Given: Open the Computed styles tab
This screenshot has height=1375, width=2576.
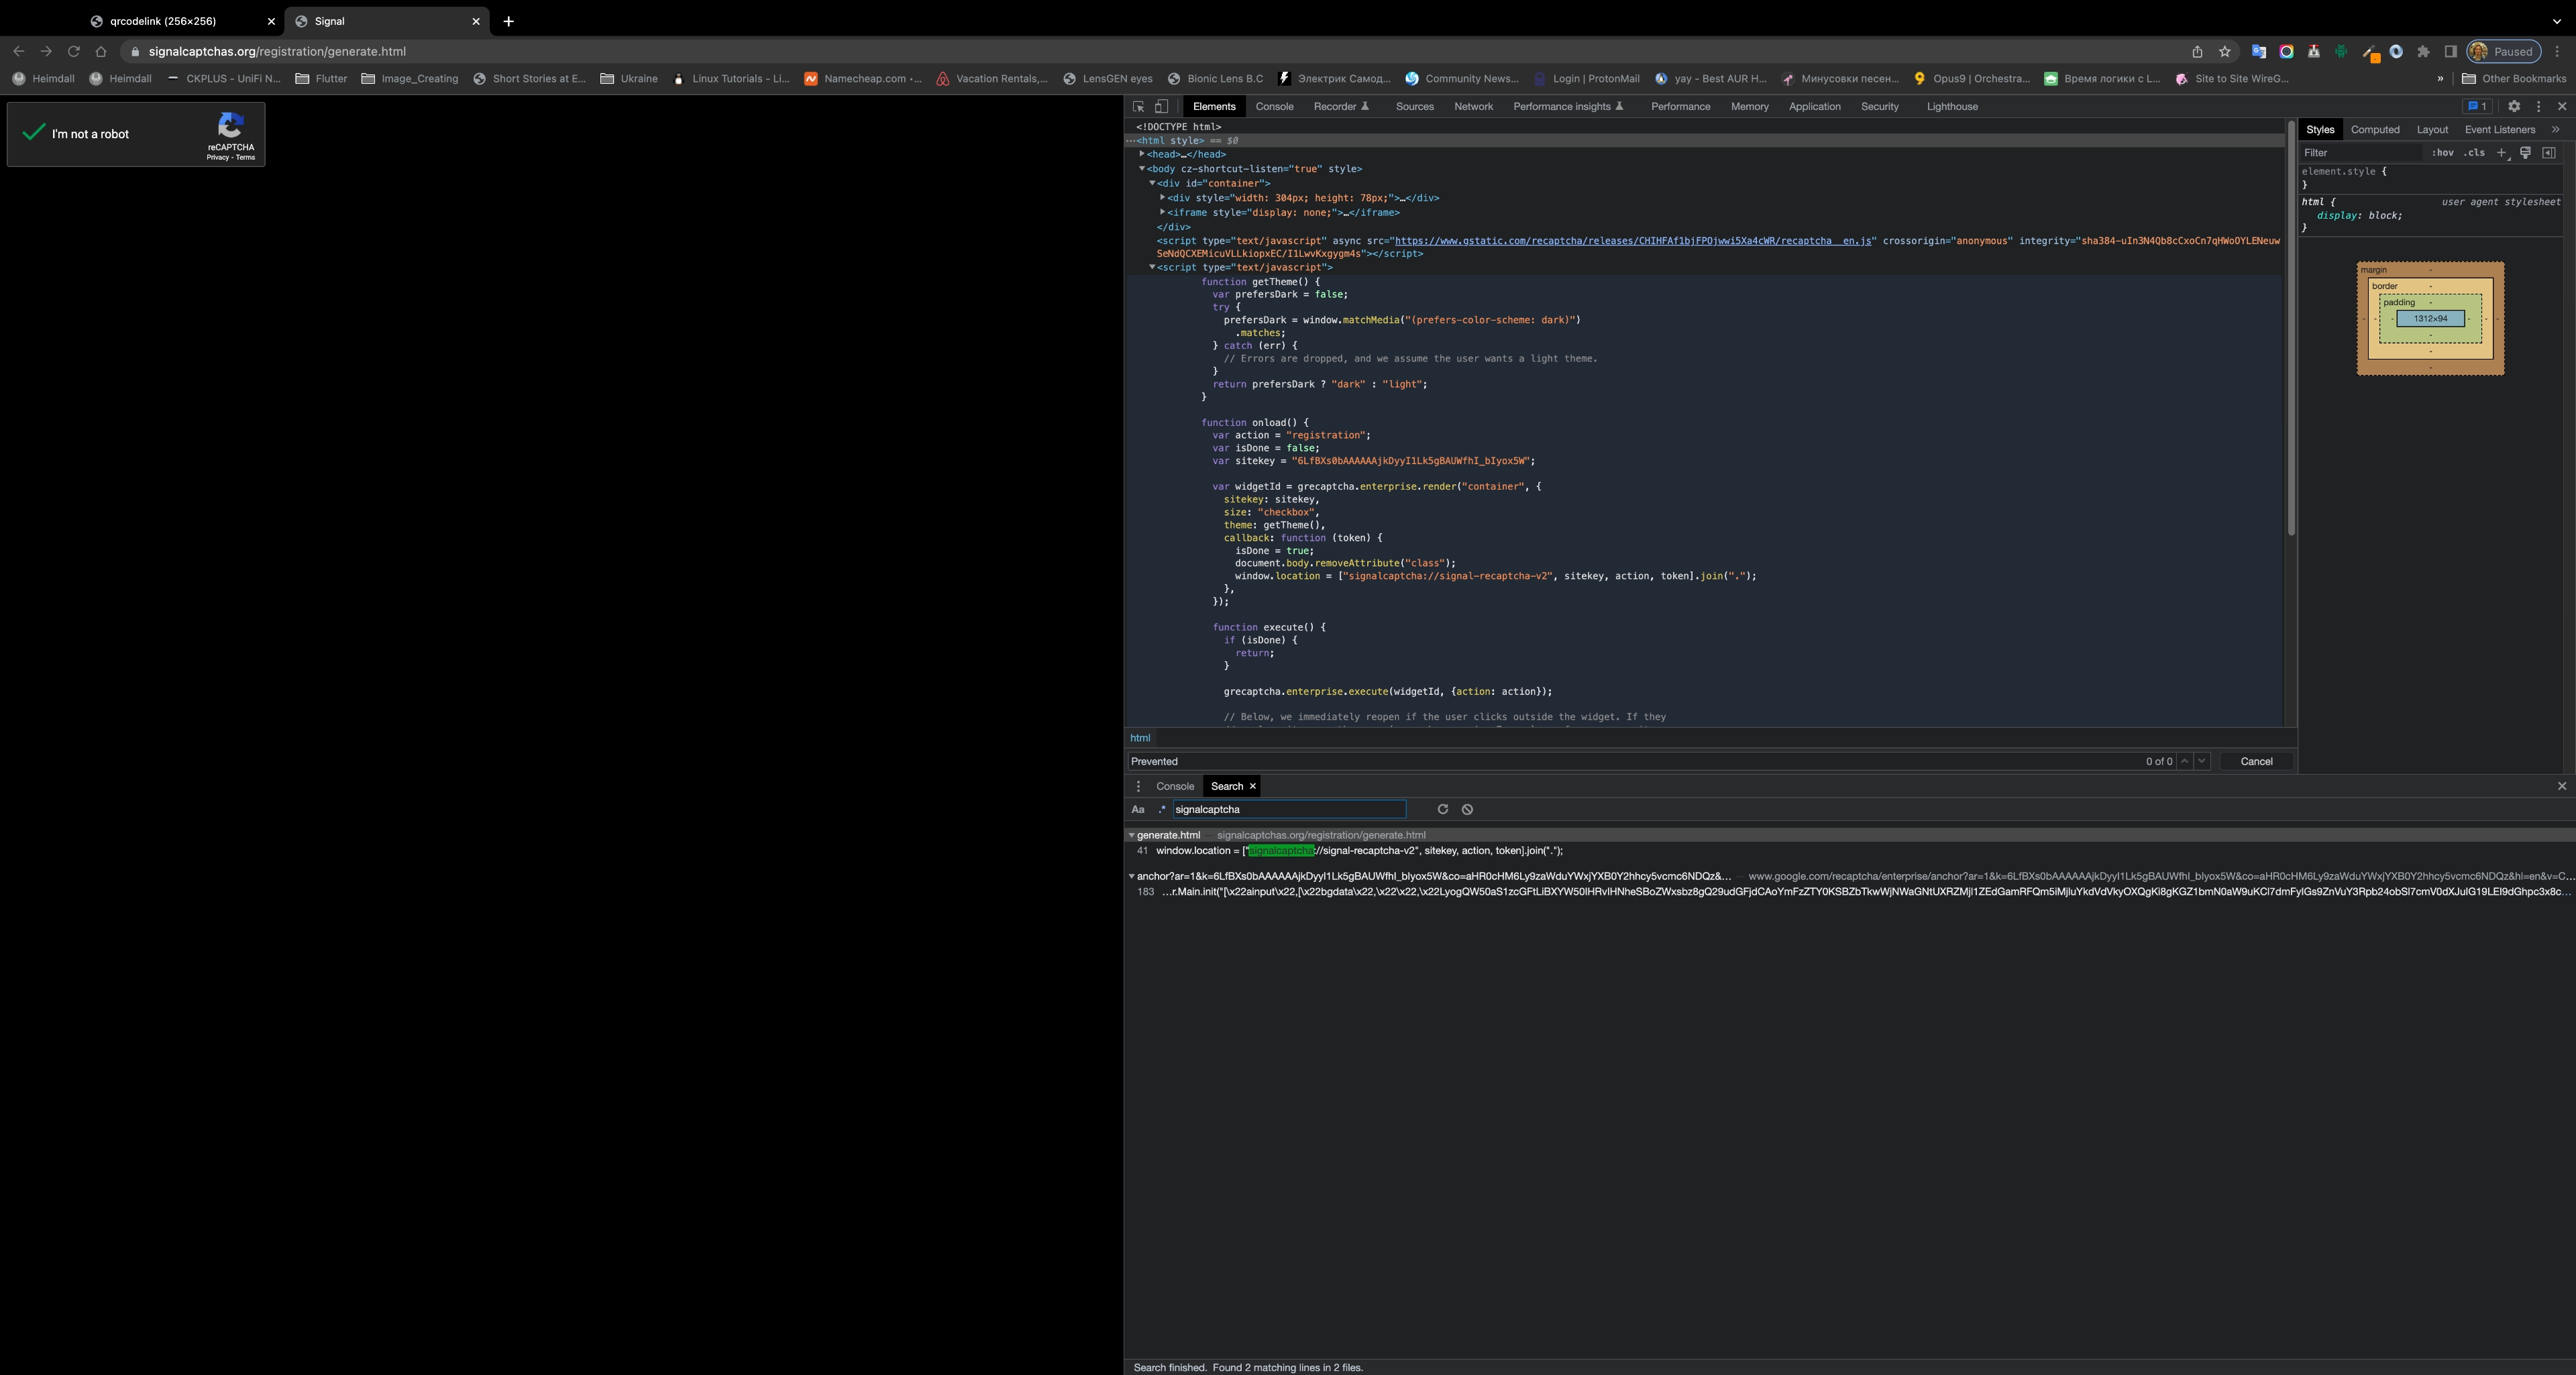Looking at the screenshot, I should click(2375, 129).
